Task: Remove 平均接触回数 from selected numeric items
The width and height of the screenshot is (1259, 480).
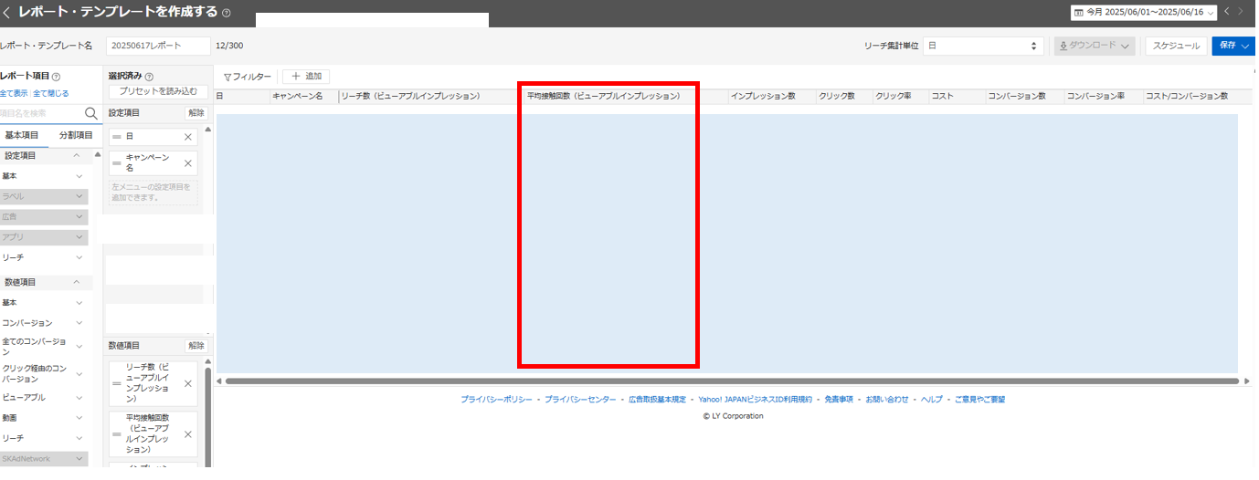Action: [x=188, y=434]
